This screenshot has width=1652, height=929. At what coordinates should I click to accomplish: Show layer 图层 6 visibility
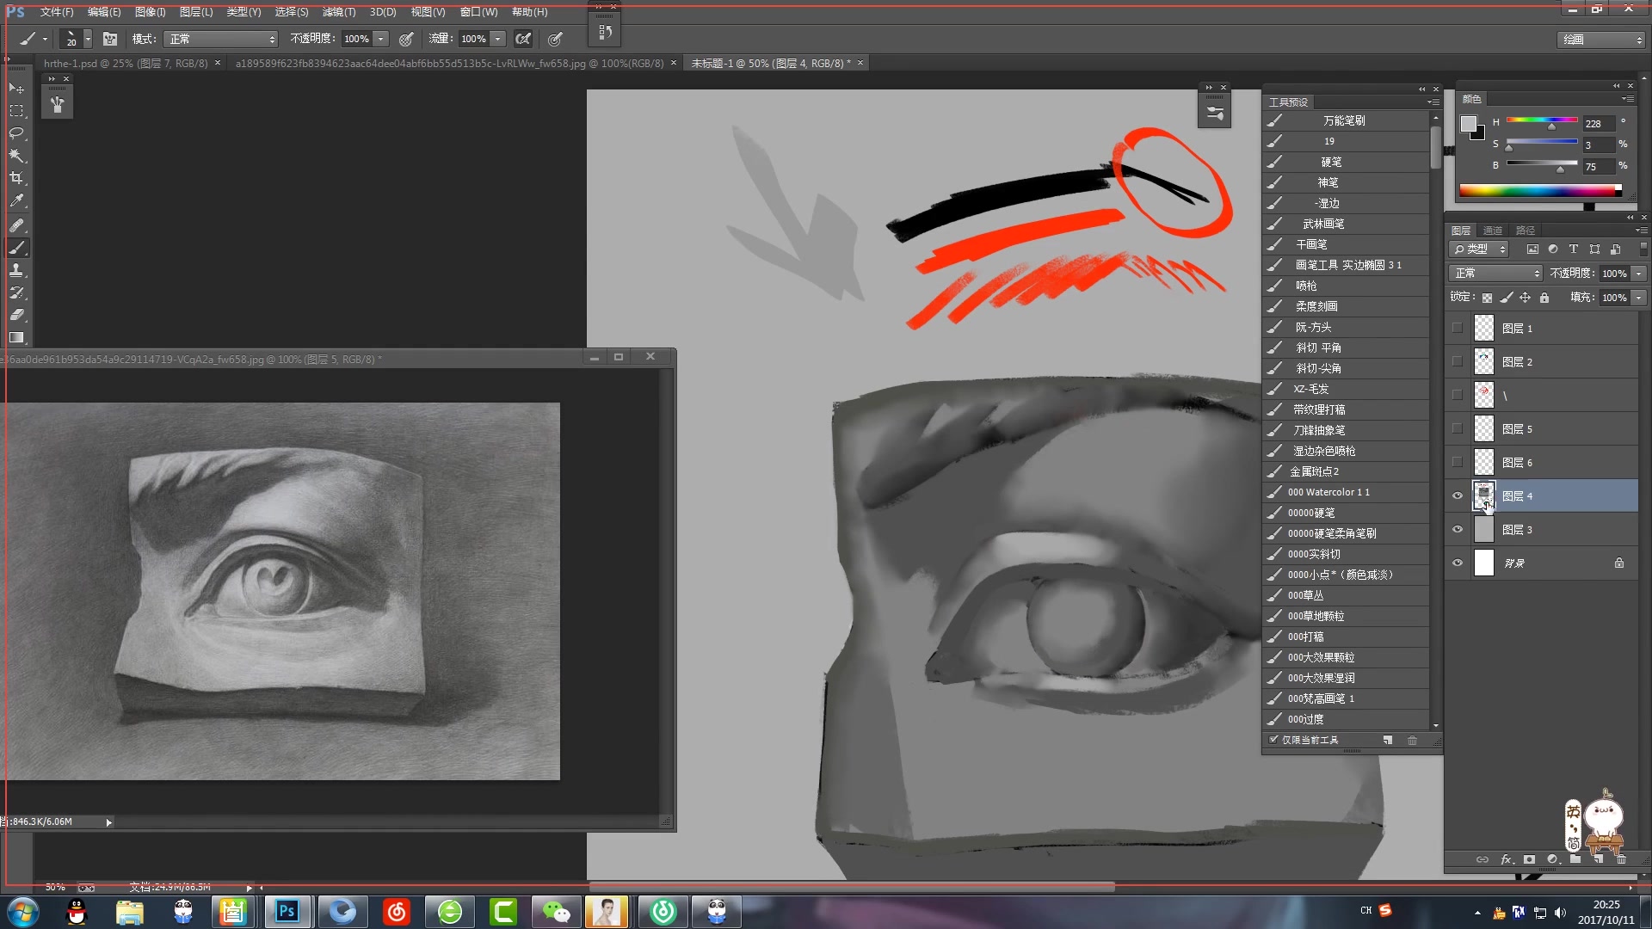click(x=1457, y=462)
